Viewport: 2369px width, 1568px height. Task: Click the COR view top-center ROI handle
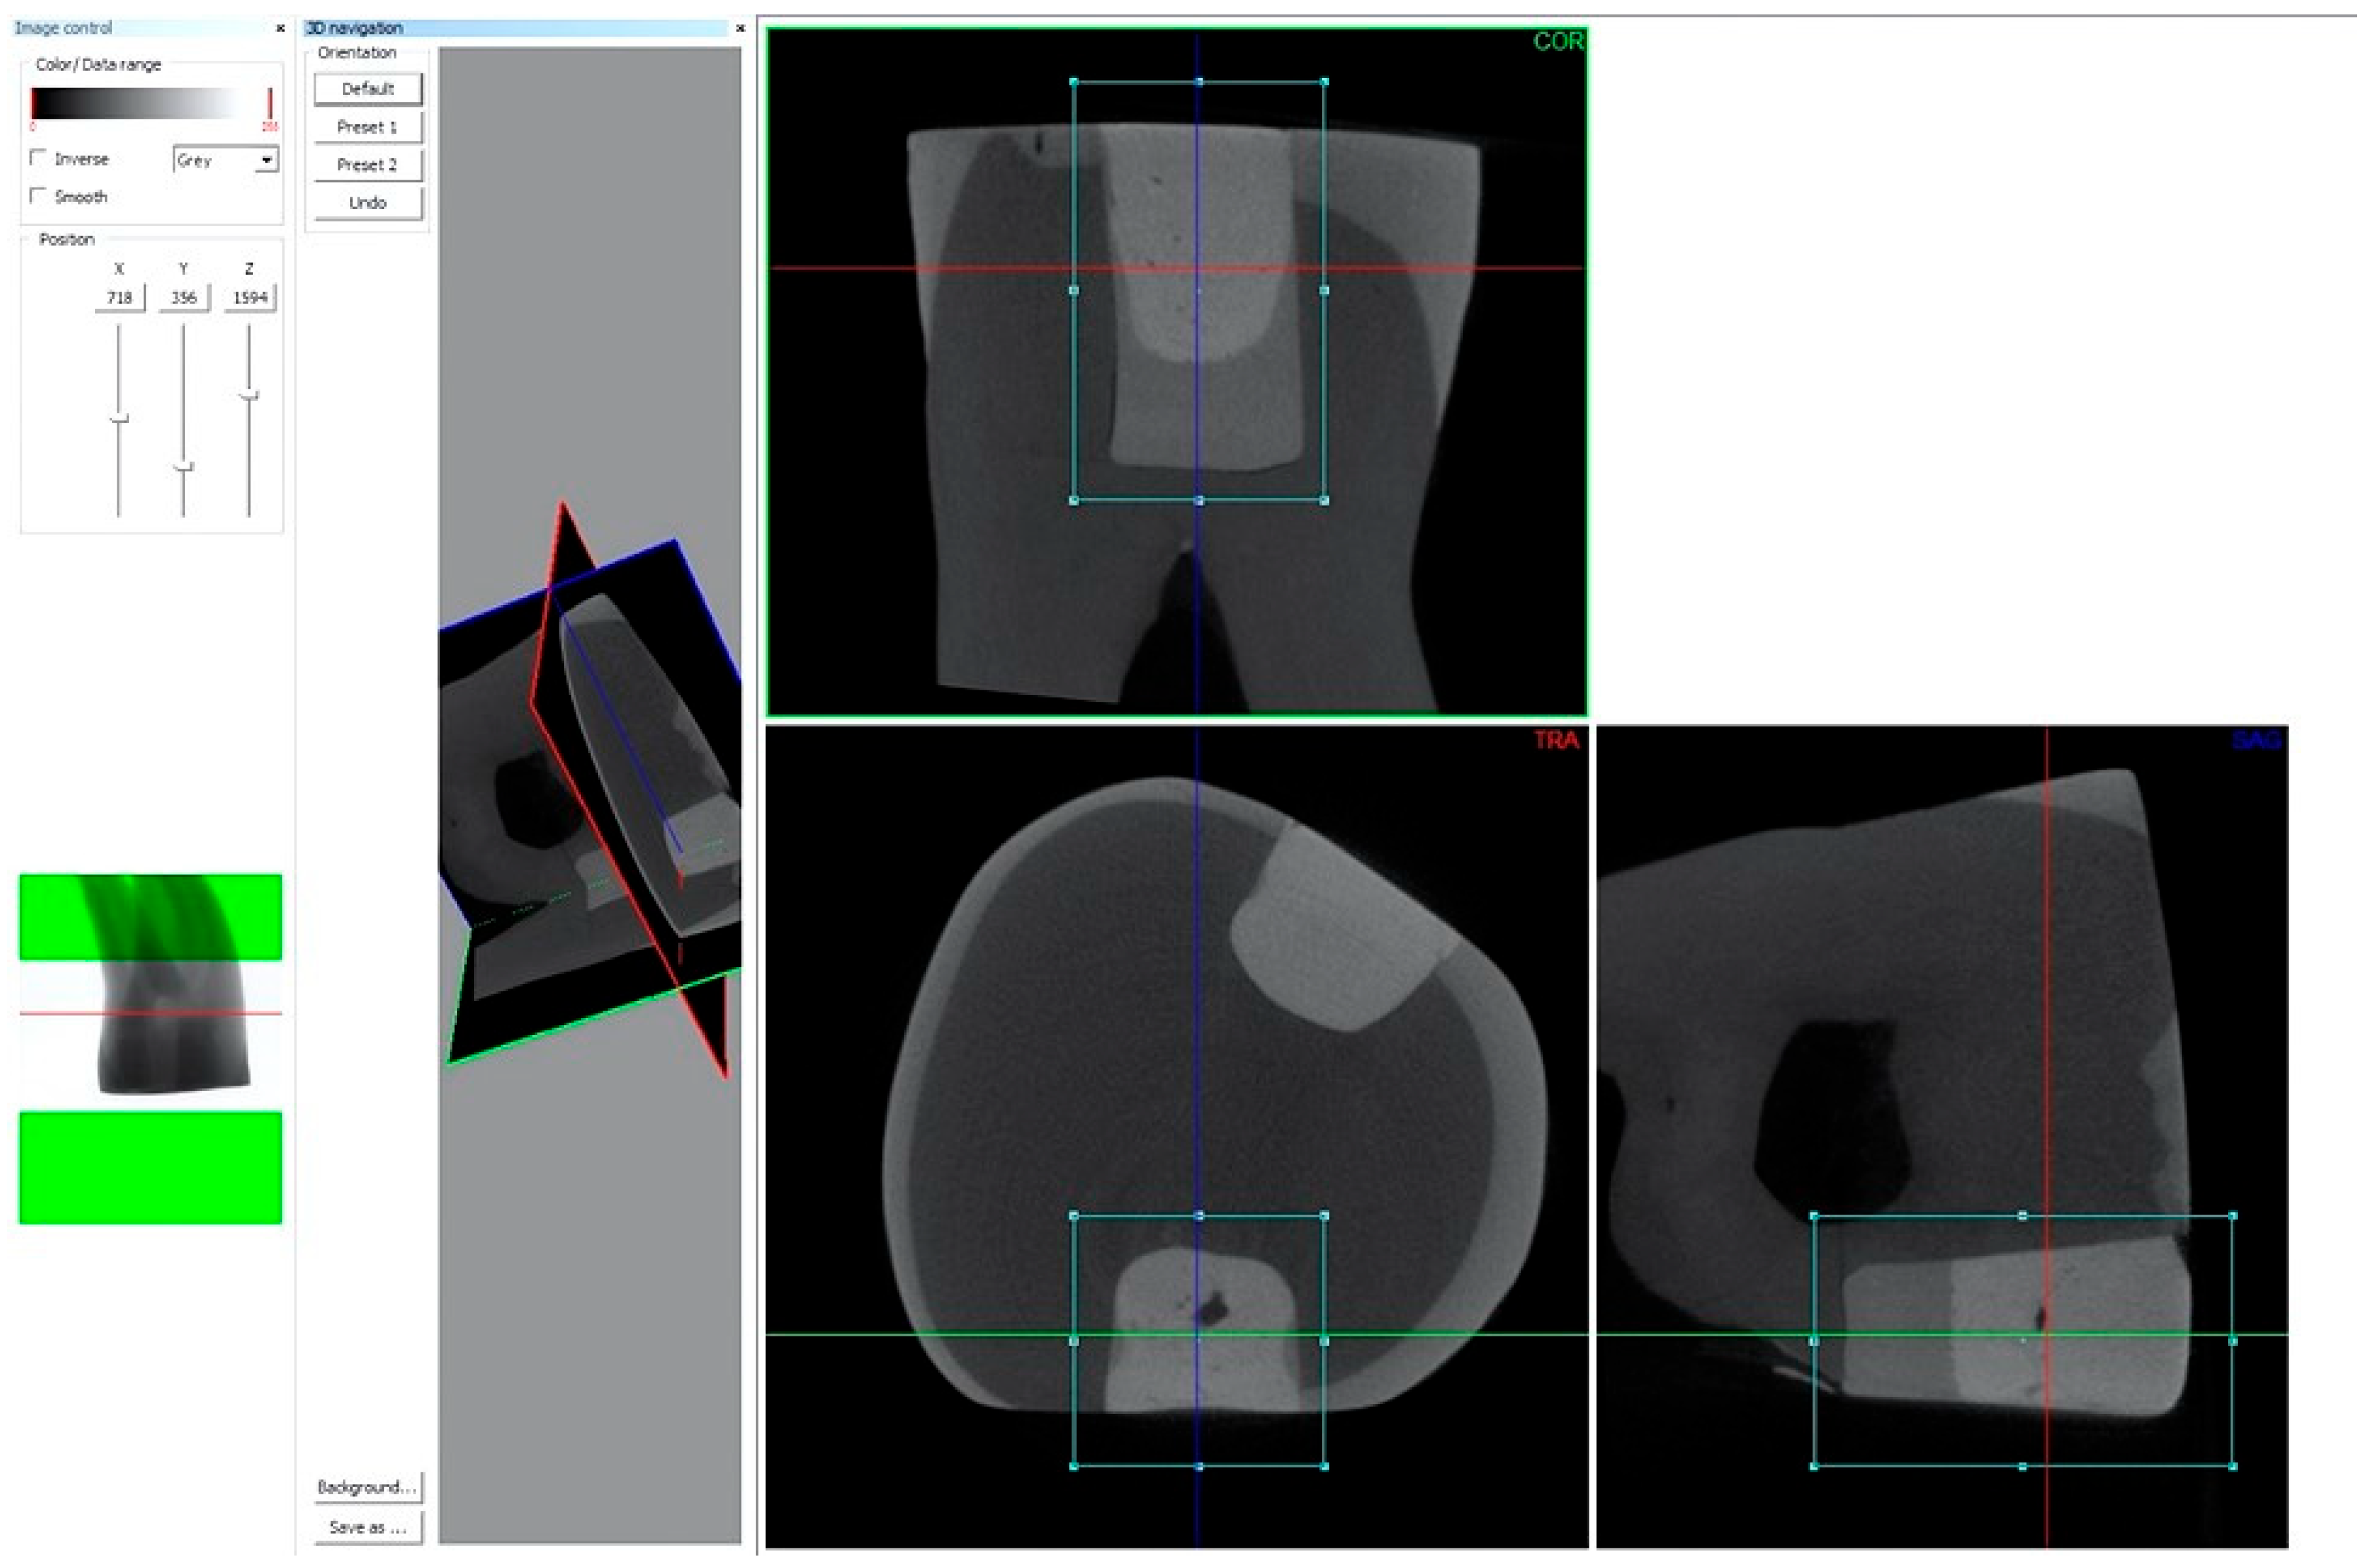pos(1199,82)
